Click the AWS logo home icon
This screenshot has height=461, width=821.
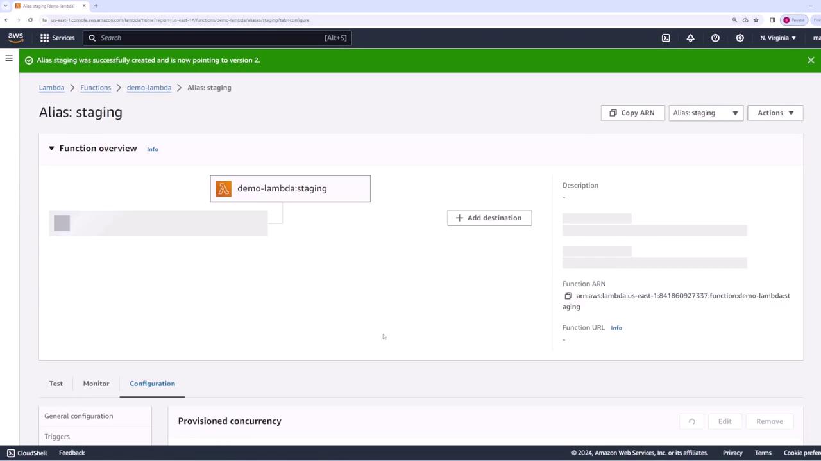15,38
